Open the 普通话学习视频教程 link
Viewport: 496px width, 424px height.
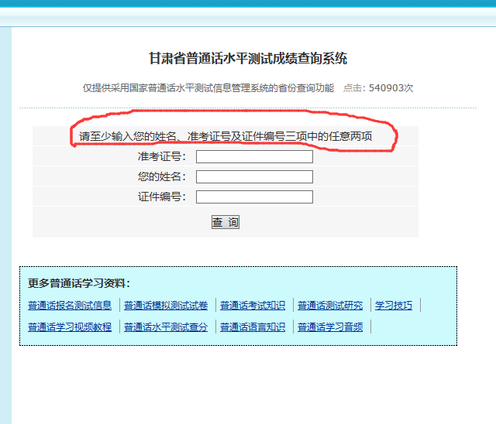70,327
